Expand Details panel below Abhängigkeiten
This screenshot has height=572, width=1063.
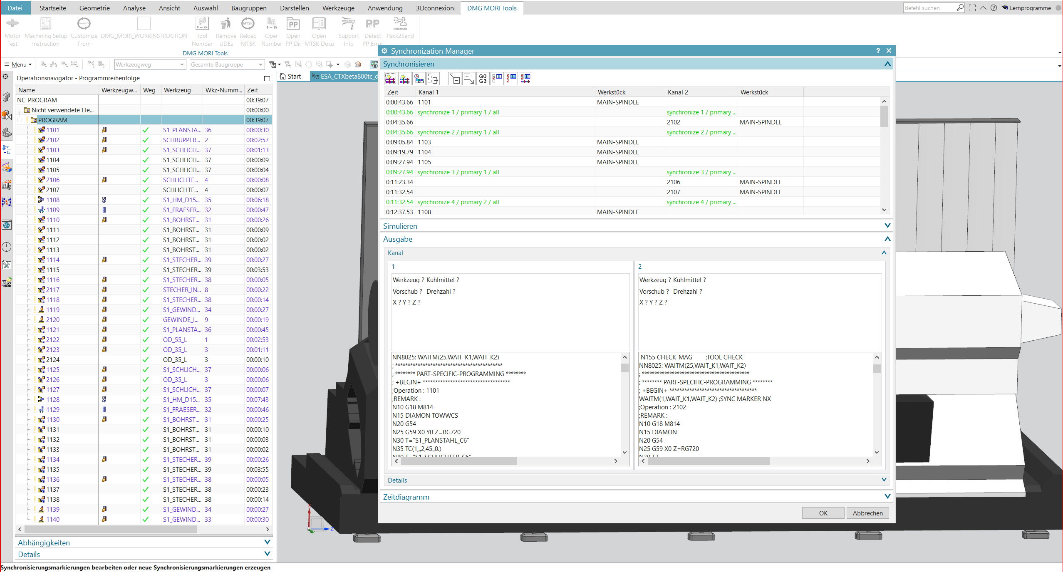(x=267, y=554)
